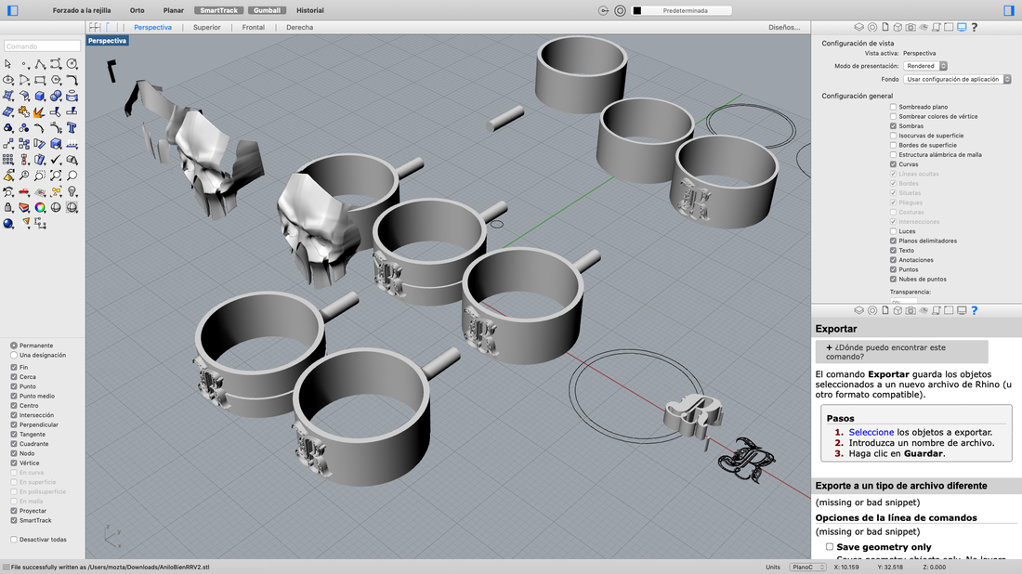This screenshot has width=1022, height=574.
Task: Click the Boolean union spheres icon
Action: 56,96
